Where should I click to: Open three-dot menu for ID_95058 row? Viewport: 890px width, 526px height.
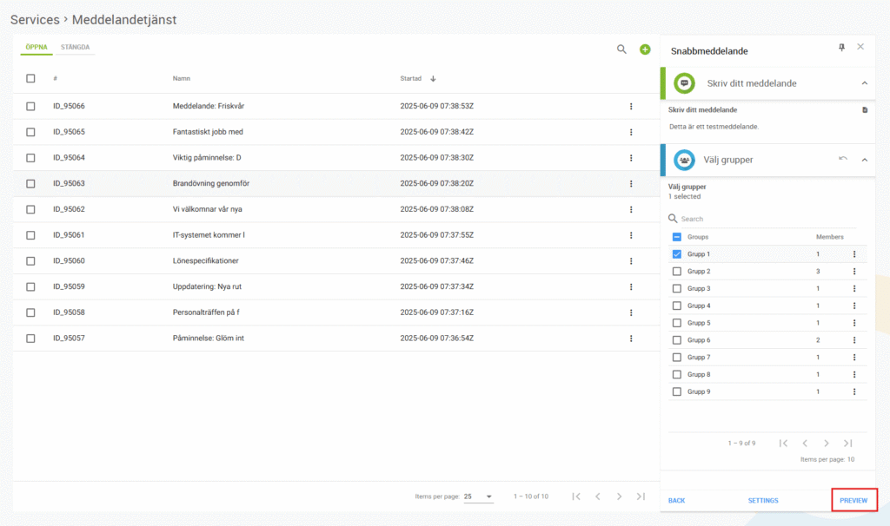pyautogui.click(x=631, y=312)
